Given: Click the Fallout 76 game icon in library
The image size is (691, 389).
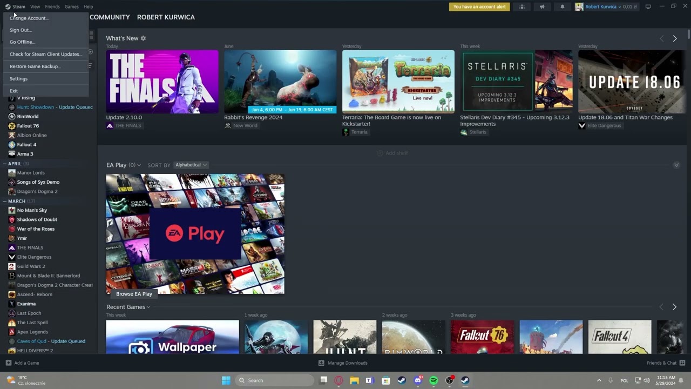Looking at the screenshot, I should pyautogui.click(x=12, y=126).
